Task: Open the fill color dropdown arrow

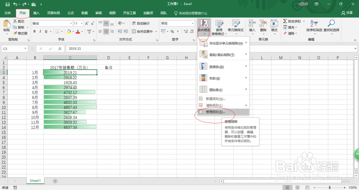Action: pos(73,31)
